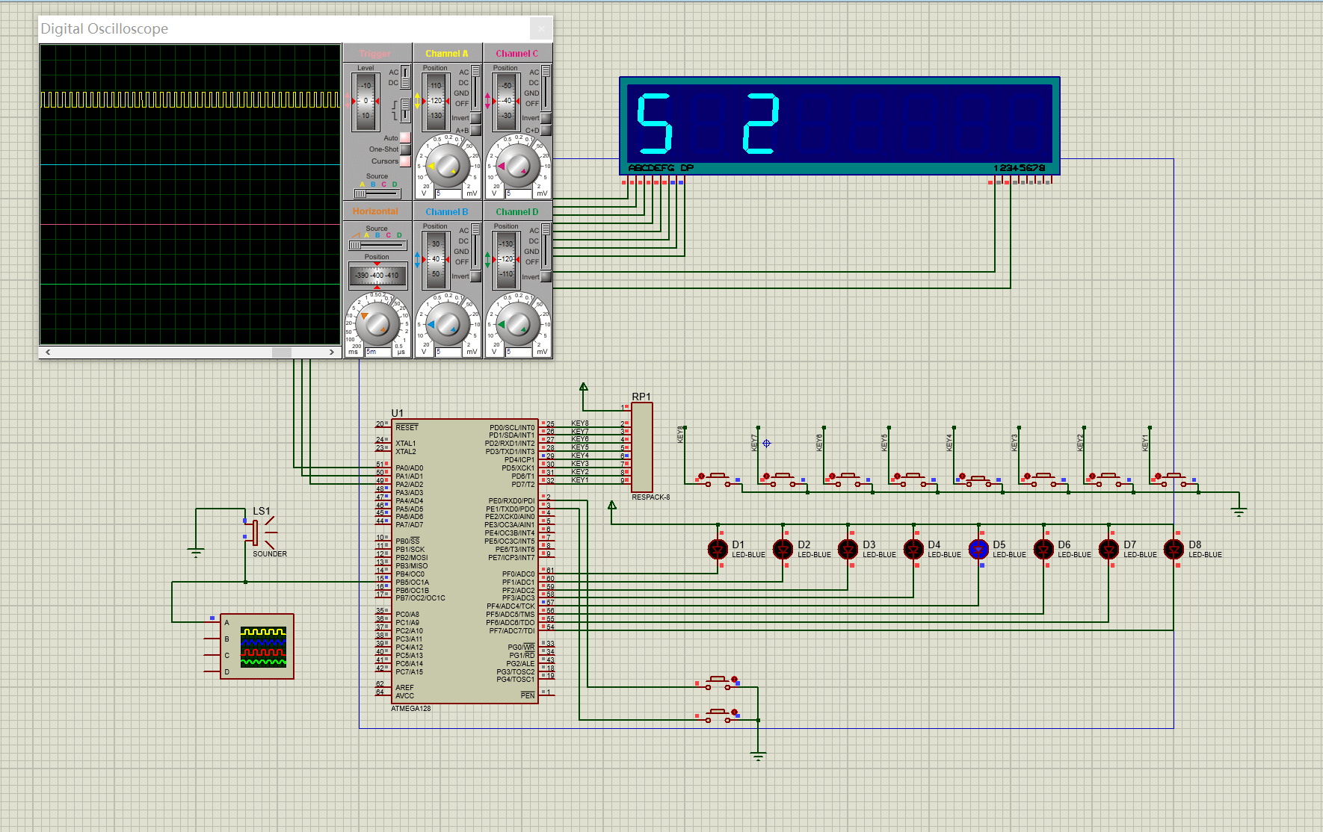
Task: Click the Channel D voltage value field
Action: point(518,352)
